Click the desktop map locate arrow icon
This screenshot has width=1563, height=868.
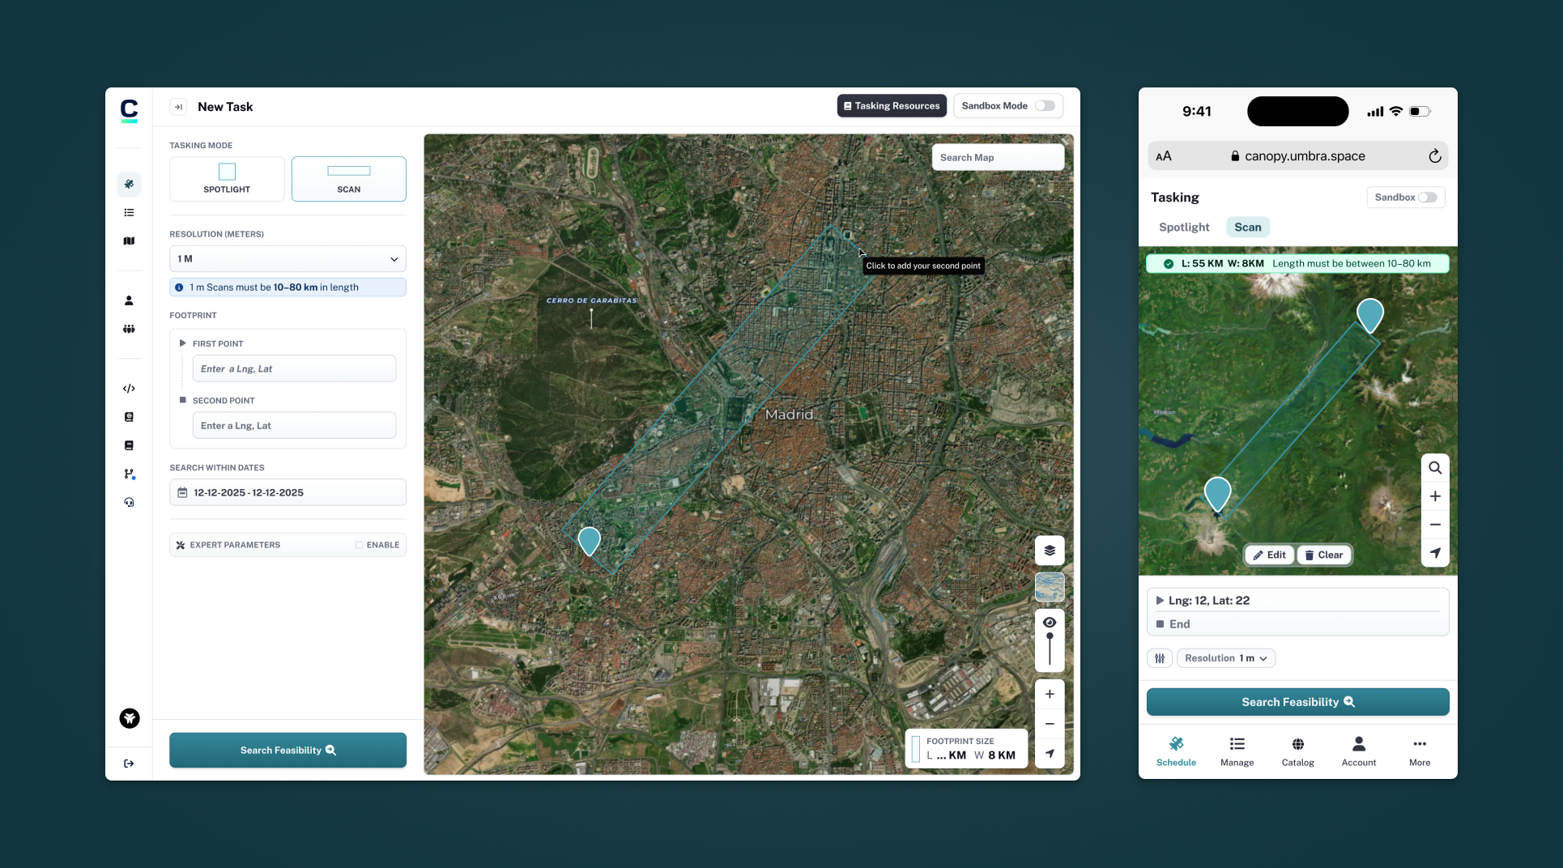(1050, 754)
